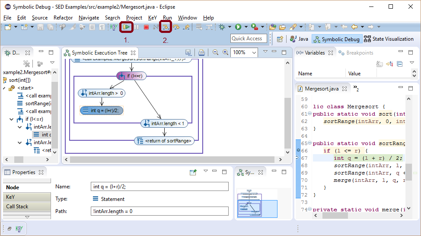This screenshot has width=421, height=236.
Task: Collapse the if (l<=r) tree node
Action: (12, 119)
